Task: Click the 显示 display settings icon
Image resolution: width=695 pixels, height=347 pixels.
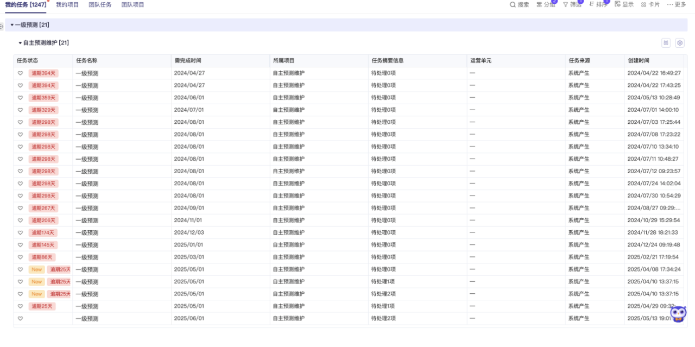Action: (x=624, y=5)
